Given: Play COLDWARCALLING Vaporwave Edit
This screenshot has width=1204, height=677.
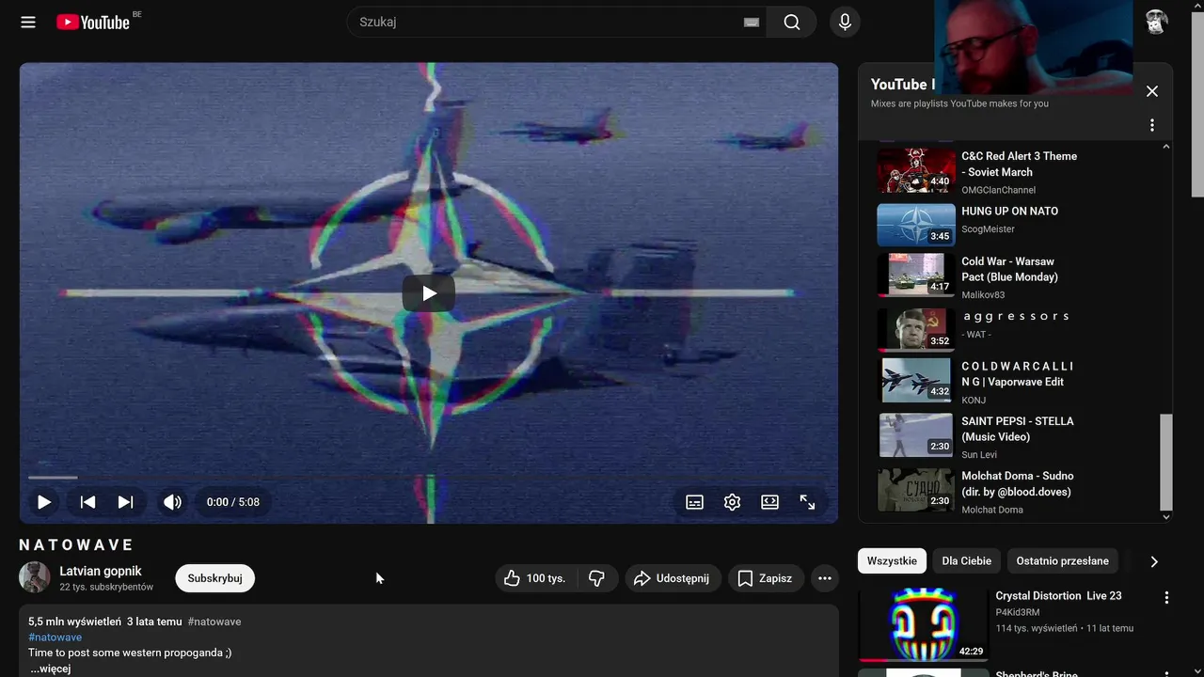Looking at the screenshot, I should (x=1017, y=374).
